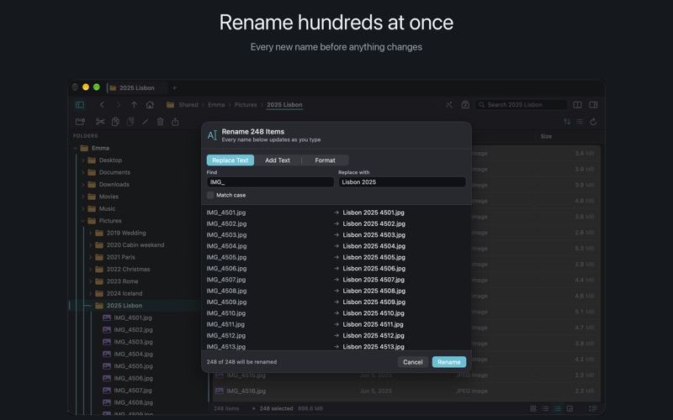Click the magic wand icon beside search
The image size is (673, 420).
(449, 104)
